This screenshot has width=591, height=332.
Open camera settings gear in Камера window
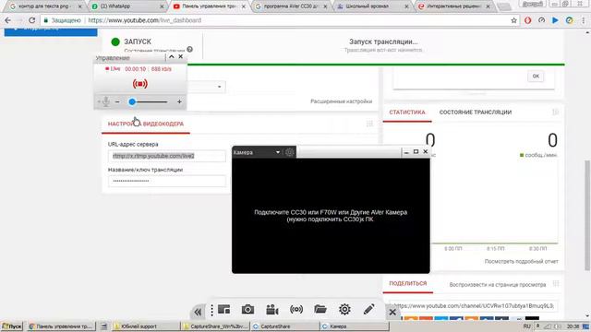pyautogui.click(x=289, y=152)
